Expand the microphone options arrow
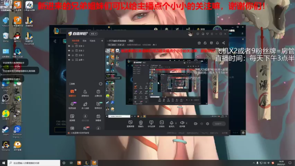This screenshot has height=166, width=295. click(x=176, y=123)
